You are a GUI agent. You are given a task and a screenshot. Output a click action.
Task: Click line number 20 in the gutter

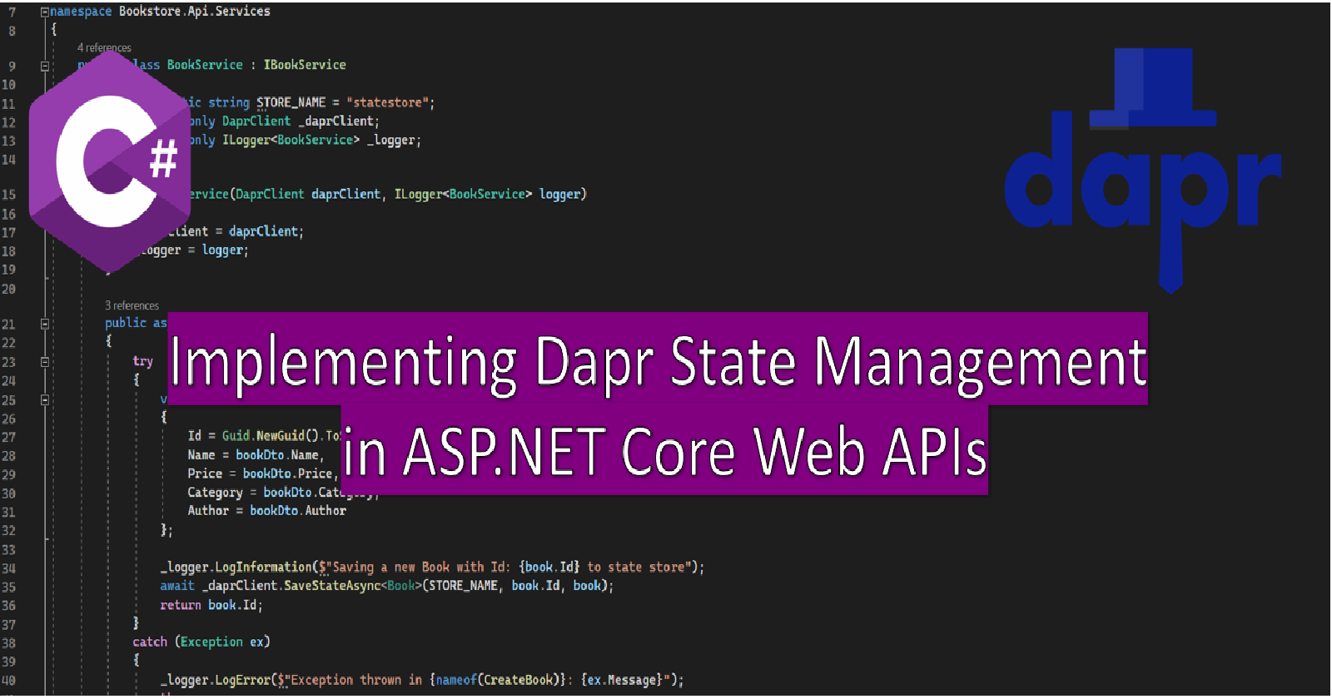pyautogui.click(x=8, y=290)
